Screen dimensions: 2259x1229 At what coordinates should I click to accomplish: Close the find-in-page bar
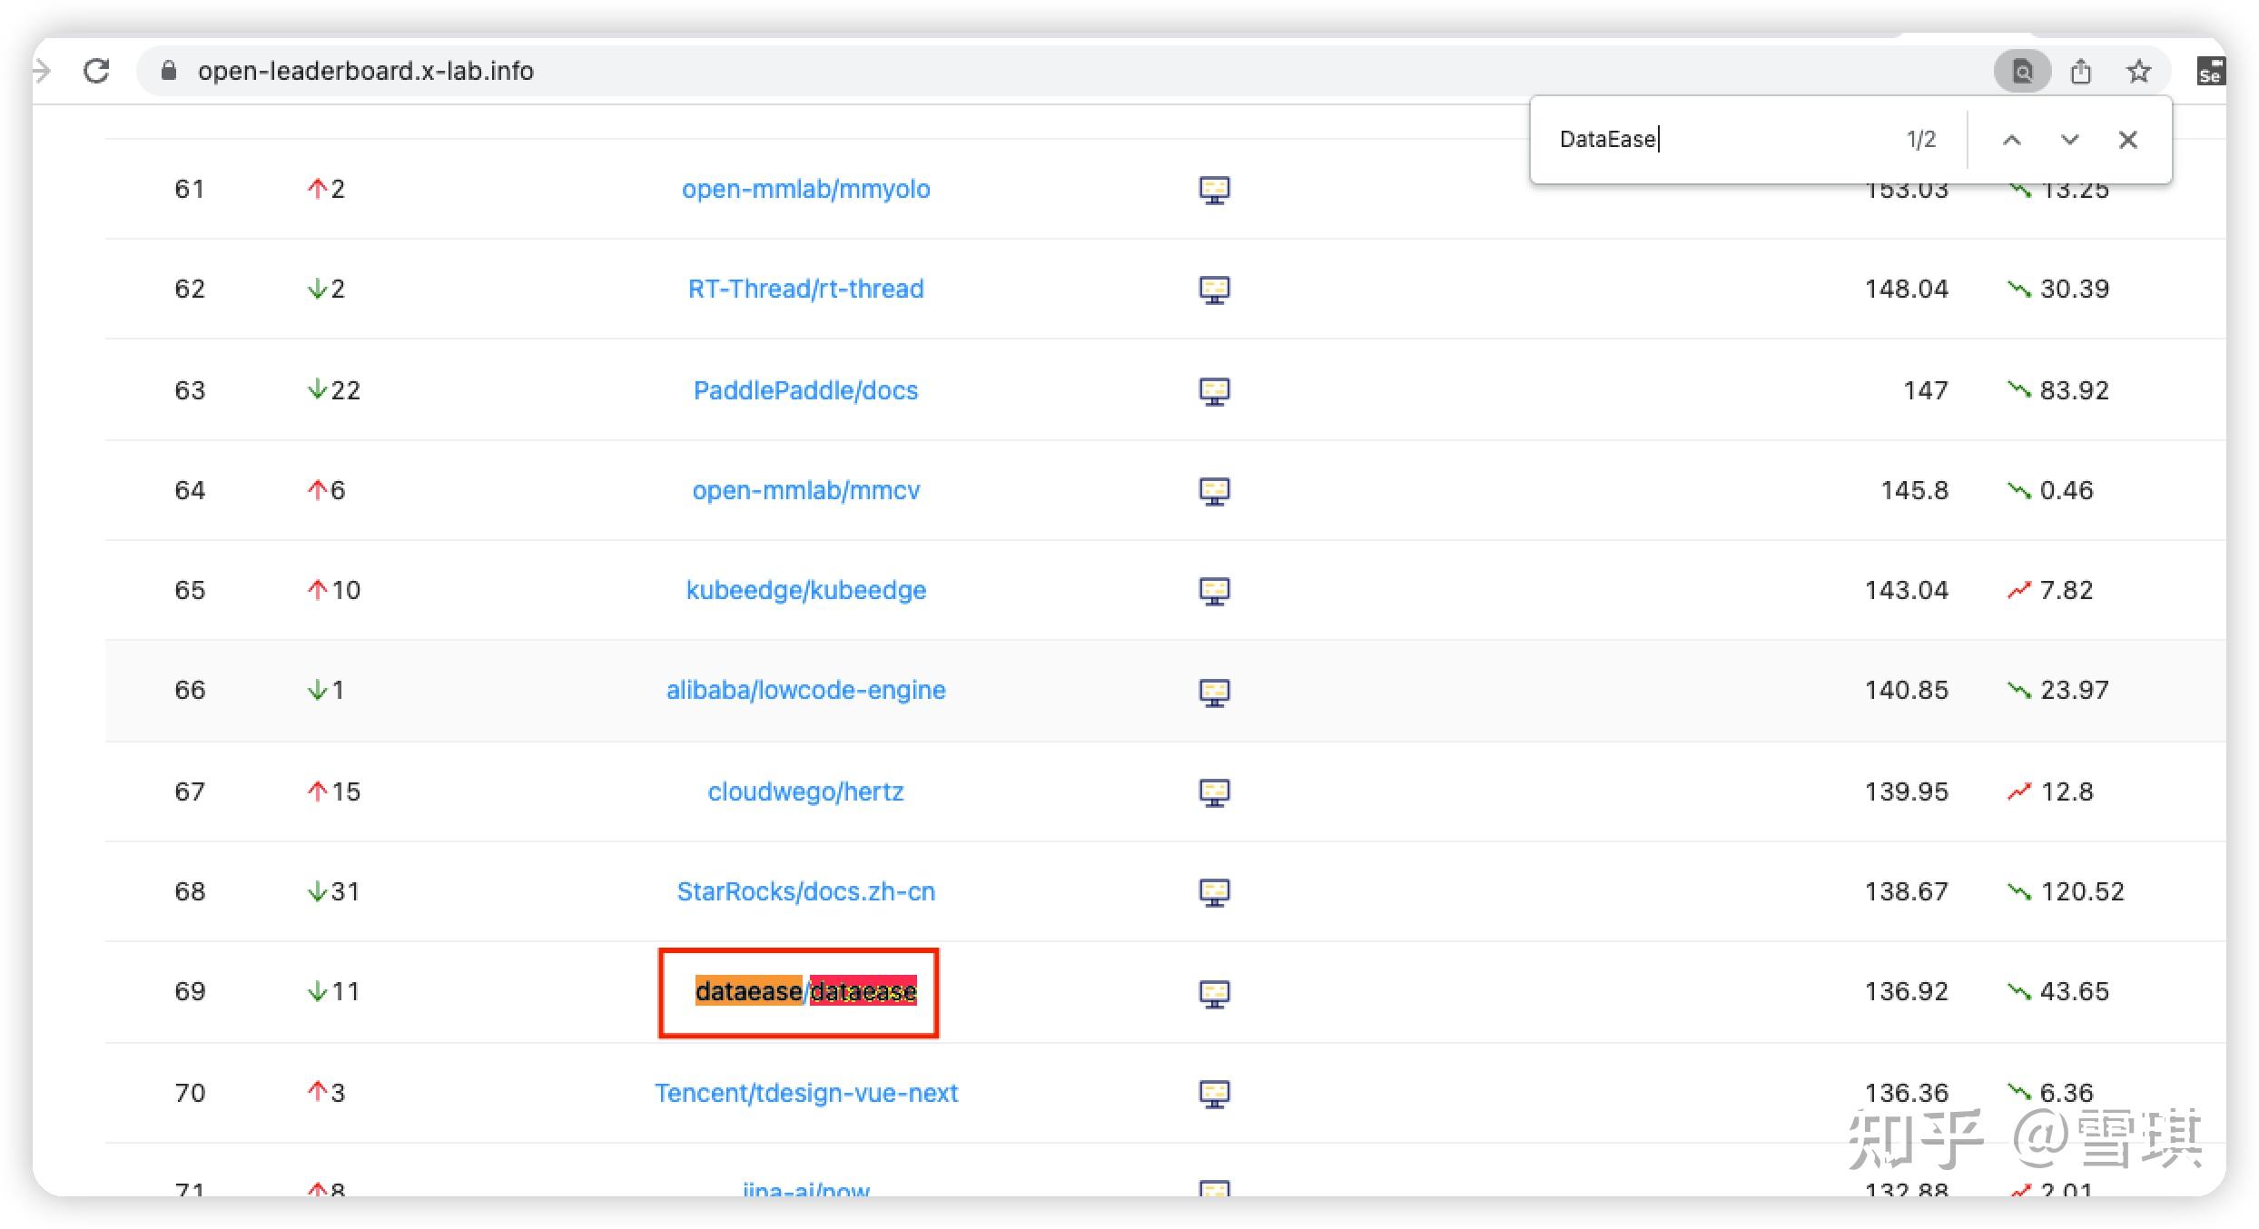[x=2128, y=140]
